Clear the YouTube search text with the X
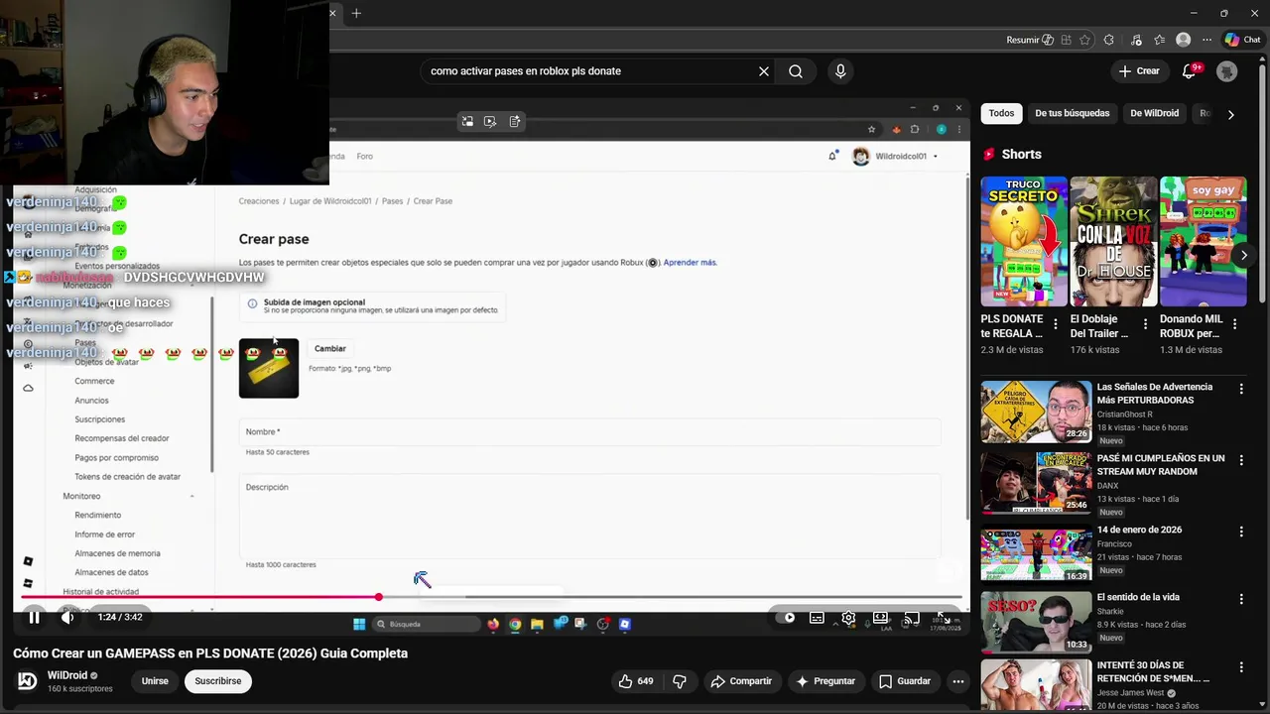Screen dimensions: 1270x714 [x=764, y=71]
